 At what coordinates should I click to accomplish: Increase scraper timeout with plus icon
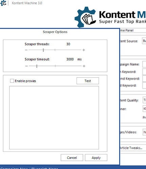84,66
